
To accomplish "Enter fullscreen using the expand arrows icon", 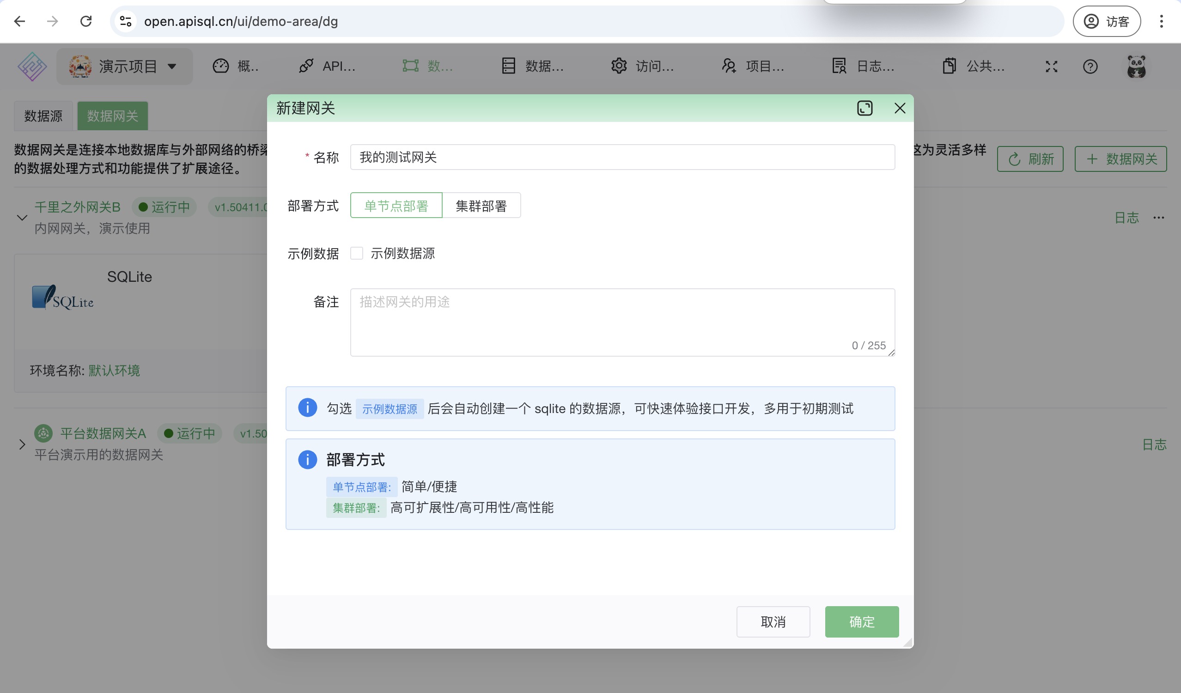I will pyautogui.click(x=1052, y=66).
